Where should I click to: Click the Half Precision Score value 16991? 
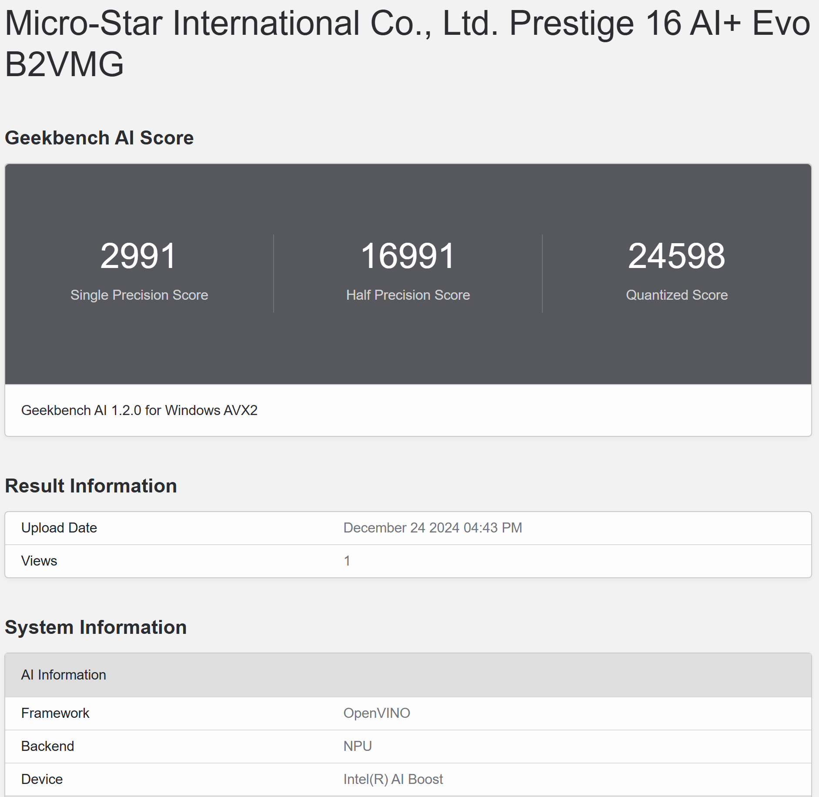coord(408,256)
